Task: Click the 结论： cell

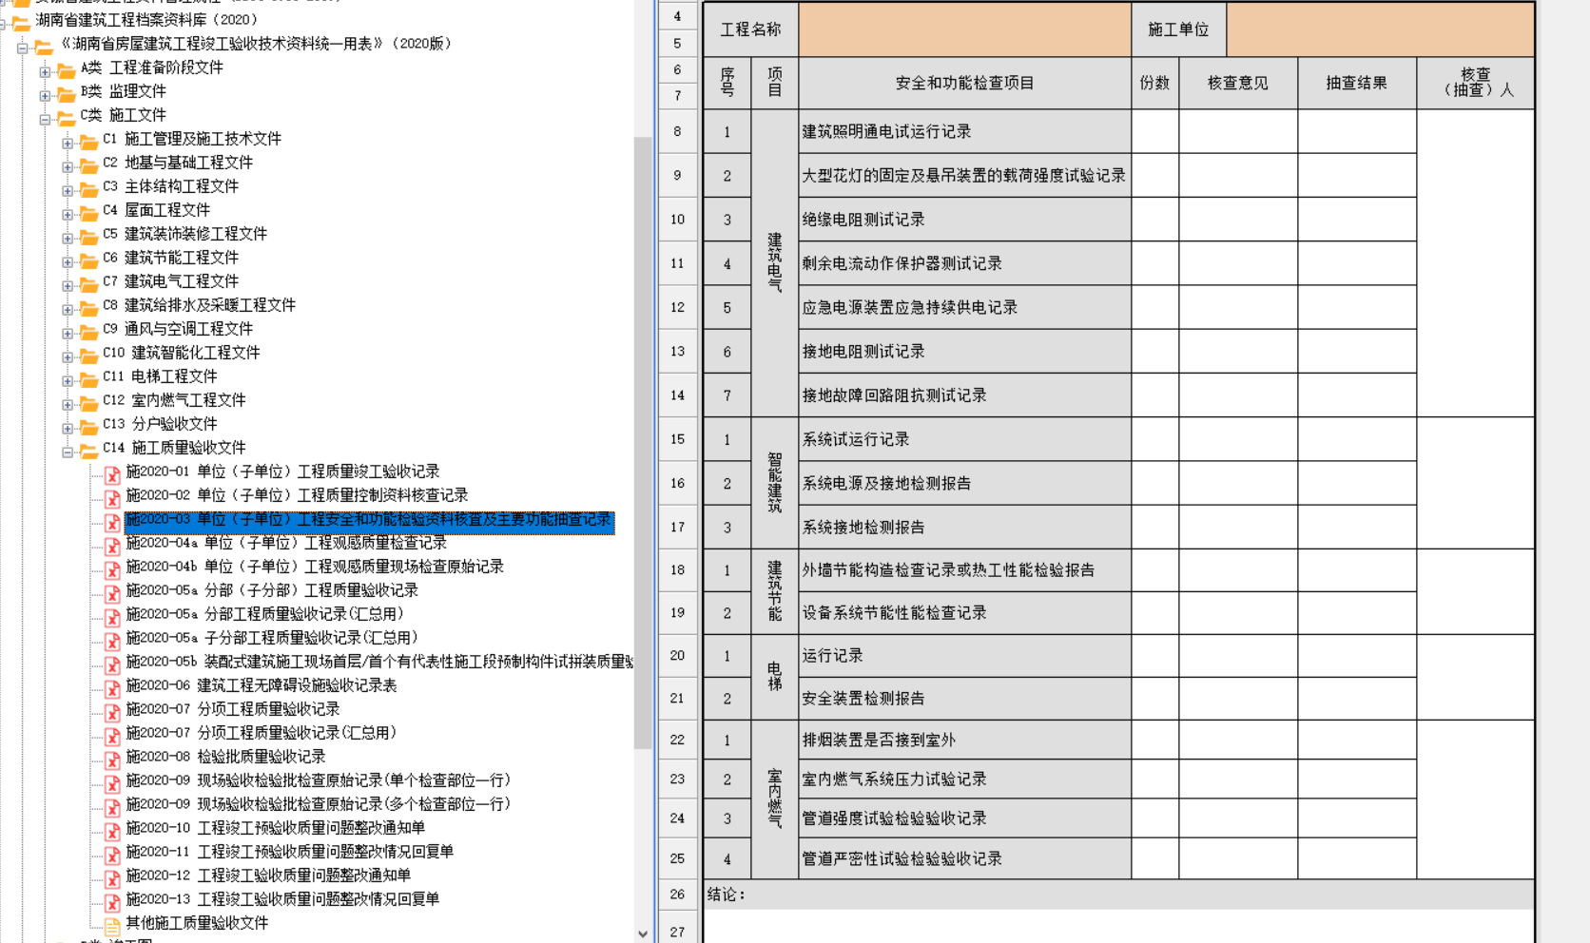Action: point(1118,895)
